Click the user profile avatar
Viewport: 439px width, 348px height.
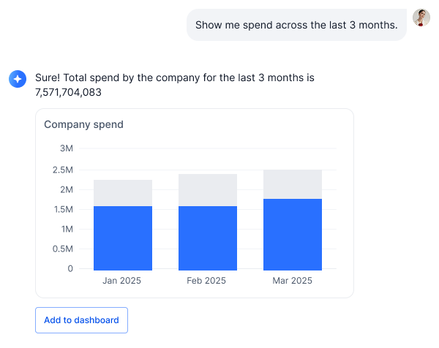[x=421, y=18]
